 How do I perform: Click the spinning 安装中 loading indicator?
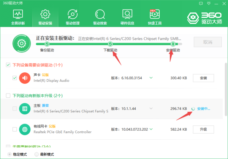[x=193, y=109]
